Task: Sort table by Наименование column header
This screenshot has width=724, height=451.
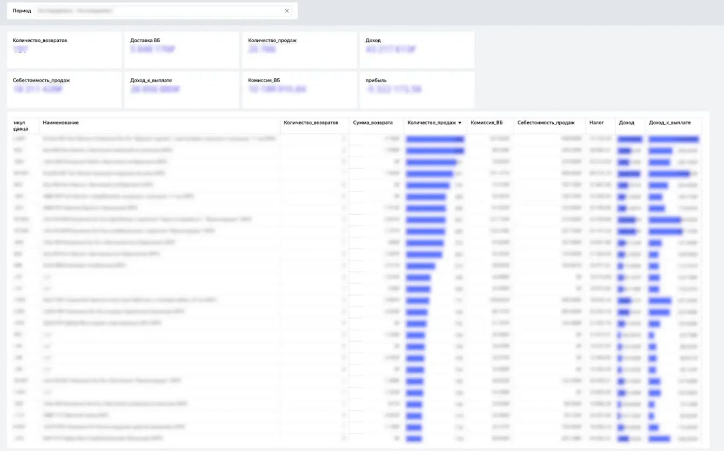Action: [x=61, y=123]
